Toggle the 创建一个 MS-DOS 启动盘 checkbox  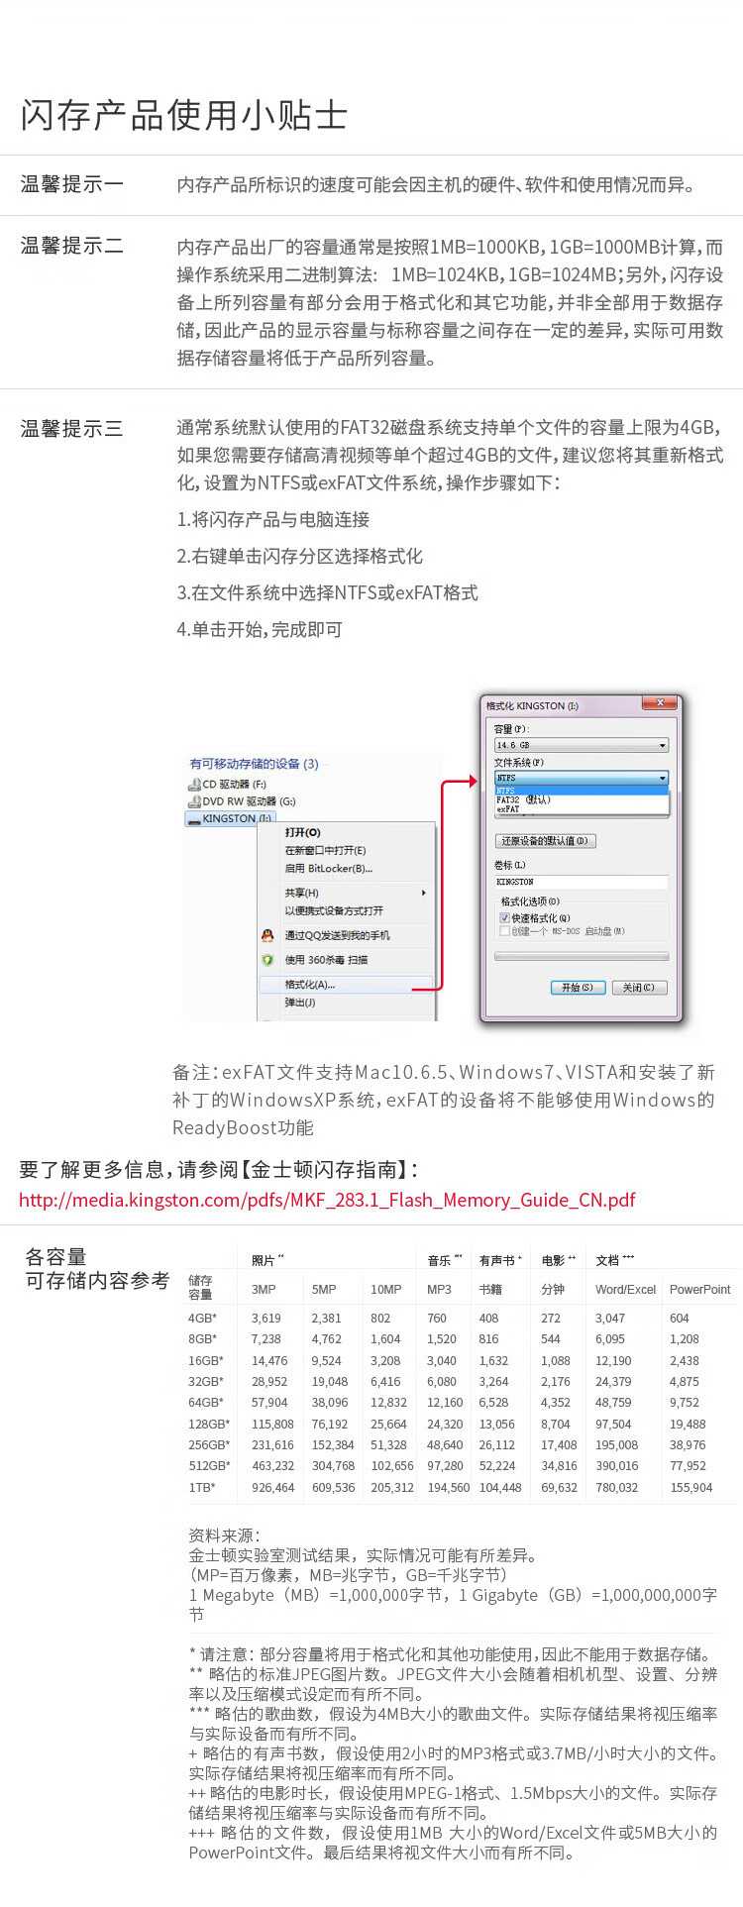click(504, 931)
